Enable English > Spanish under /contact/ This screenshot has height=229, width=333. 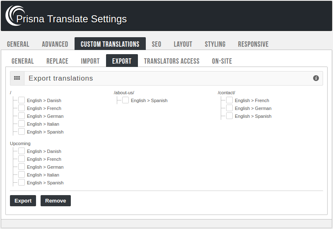229,116
